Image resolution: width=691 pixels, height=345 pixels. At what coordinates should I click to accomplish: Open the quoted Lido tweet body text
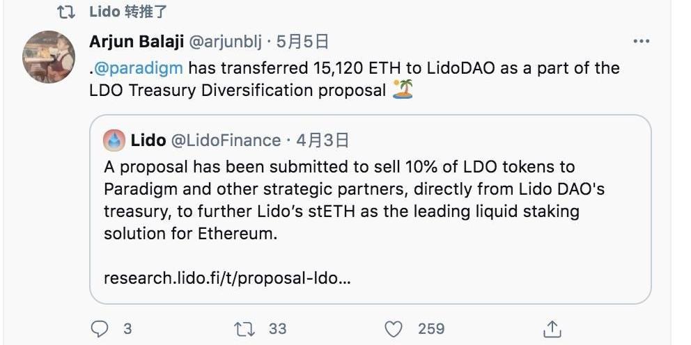pyautogui.click(x=341, y=200)
